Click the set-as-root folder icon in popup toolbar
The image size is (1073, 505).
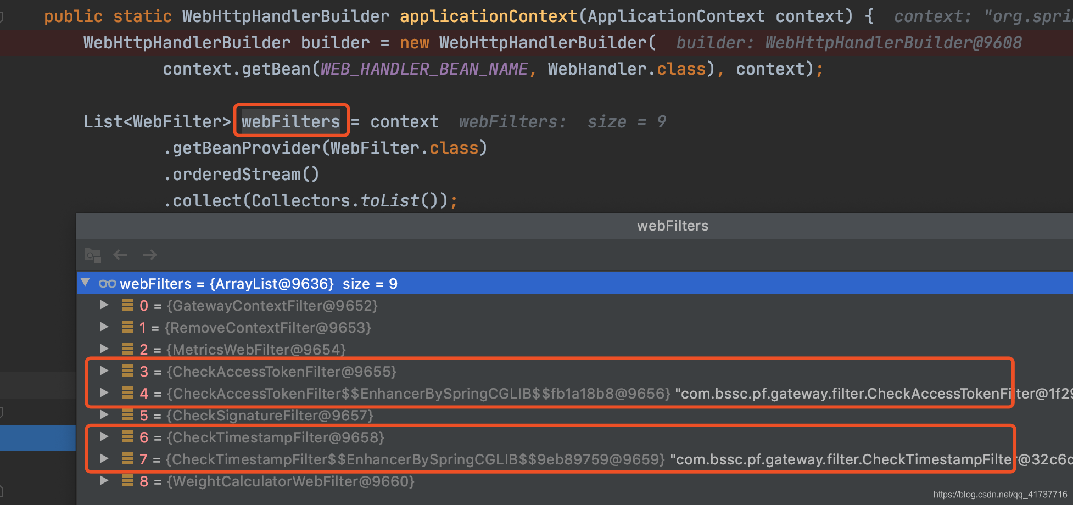(x=92, y=255)
